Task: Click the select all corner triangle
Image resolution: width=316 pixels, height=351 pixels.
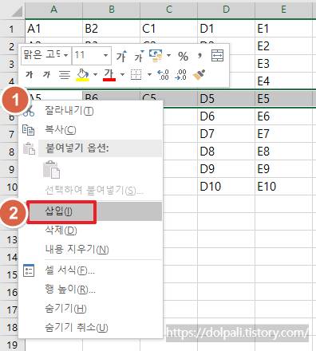Action: coord(17,11)
